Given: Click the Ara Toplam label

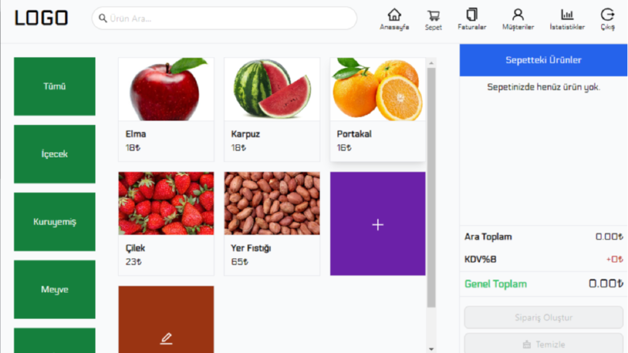Looking at the screenshot, I should 488,237.
